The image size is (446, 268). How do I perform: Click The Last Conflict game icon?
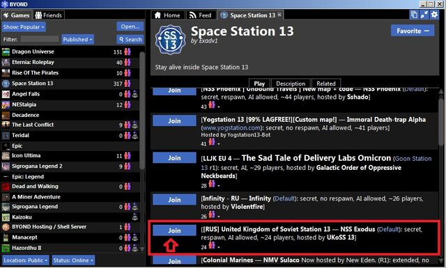click(x=6, y=125)
